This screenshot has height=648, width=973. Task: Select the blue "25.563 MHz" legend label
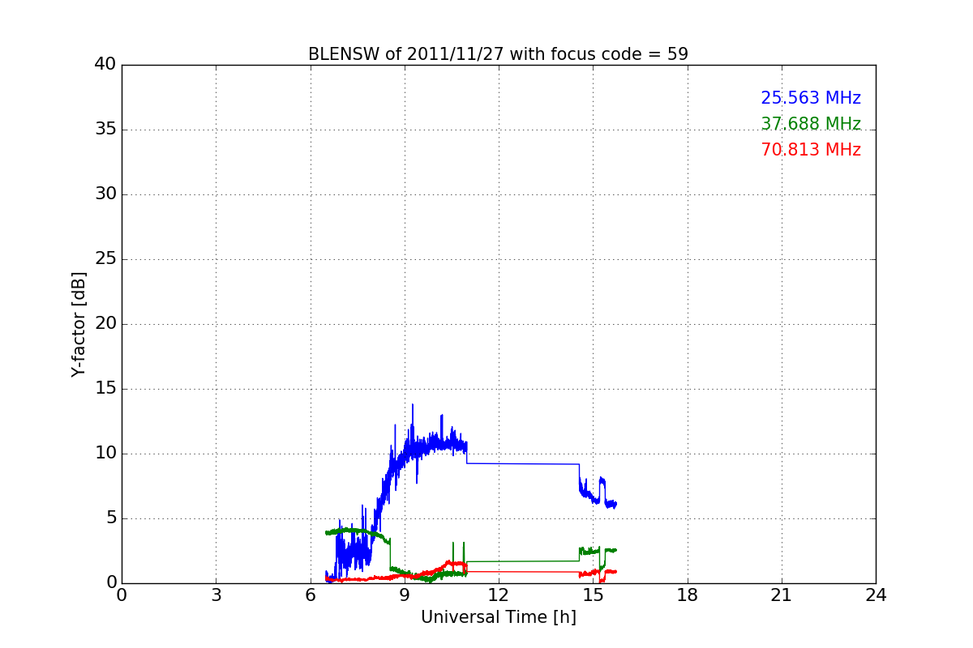click(811, 98)
